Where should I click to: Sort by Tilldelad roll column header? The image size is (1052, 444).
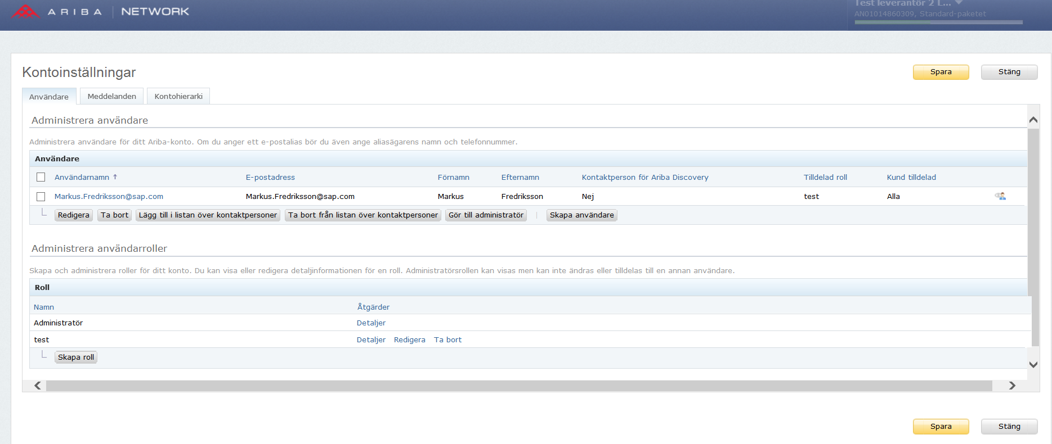825,177
